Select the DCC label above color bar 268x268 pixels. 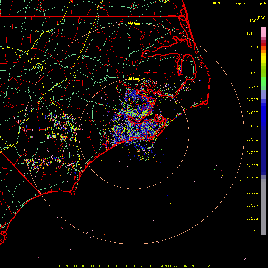[x=261, y=18]
